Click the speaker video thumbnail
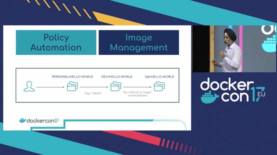 click(234, 49)
